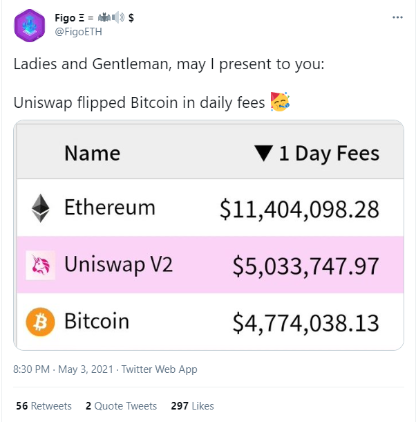The image size is (416, 422).
Task: Click the tweet text about Uniswap flipping Bitcoin
Action: 139,104
